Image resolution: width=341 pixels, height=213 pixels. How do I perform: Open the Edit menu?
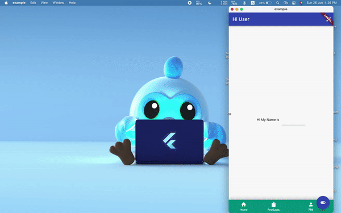(x=33, y=3)
